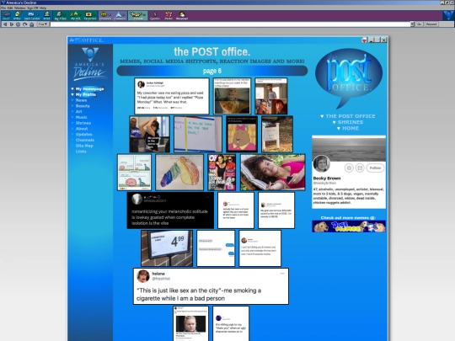Image resolution: width=455 pixels, height=341 pixels.
Task: Click THE POST OFFICE link under logo
Action: 351,116
